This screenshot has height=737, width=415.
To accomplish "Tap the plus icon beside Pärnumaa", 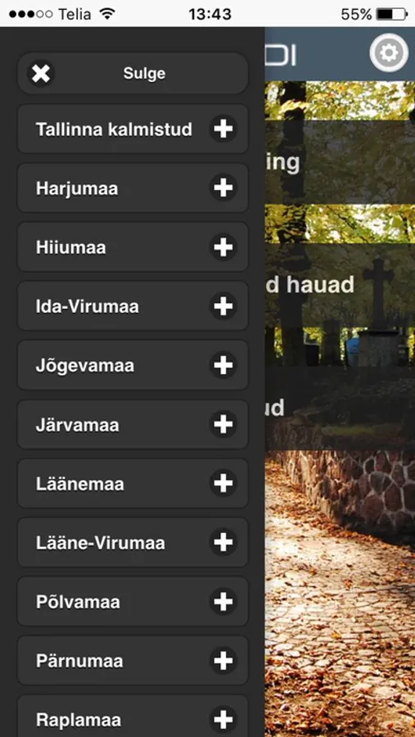I will click(223, 661).
